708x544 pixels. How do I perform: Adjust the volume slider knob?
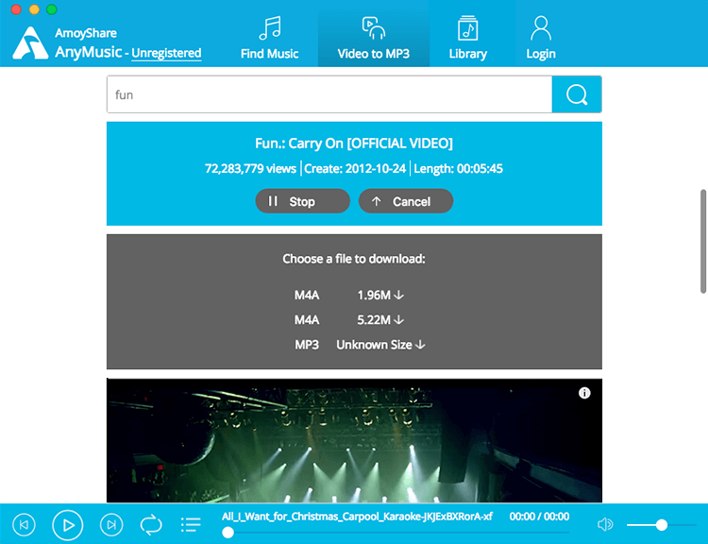[x=662, y=524]
